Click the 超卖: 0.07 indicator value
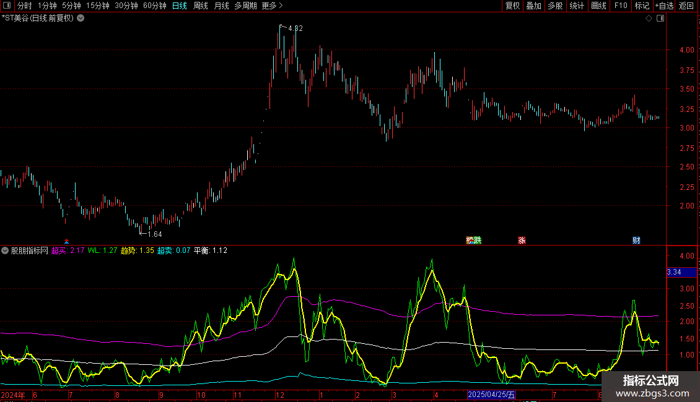 pyautogui.click(x=173, y=250)
